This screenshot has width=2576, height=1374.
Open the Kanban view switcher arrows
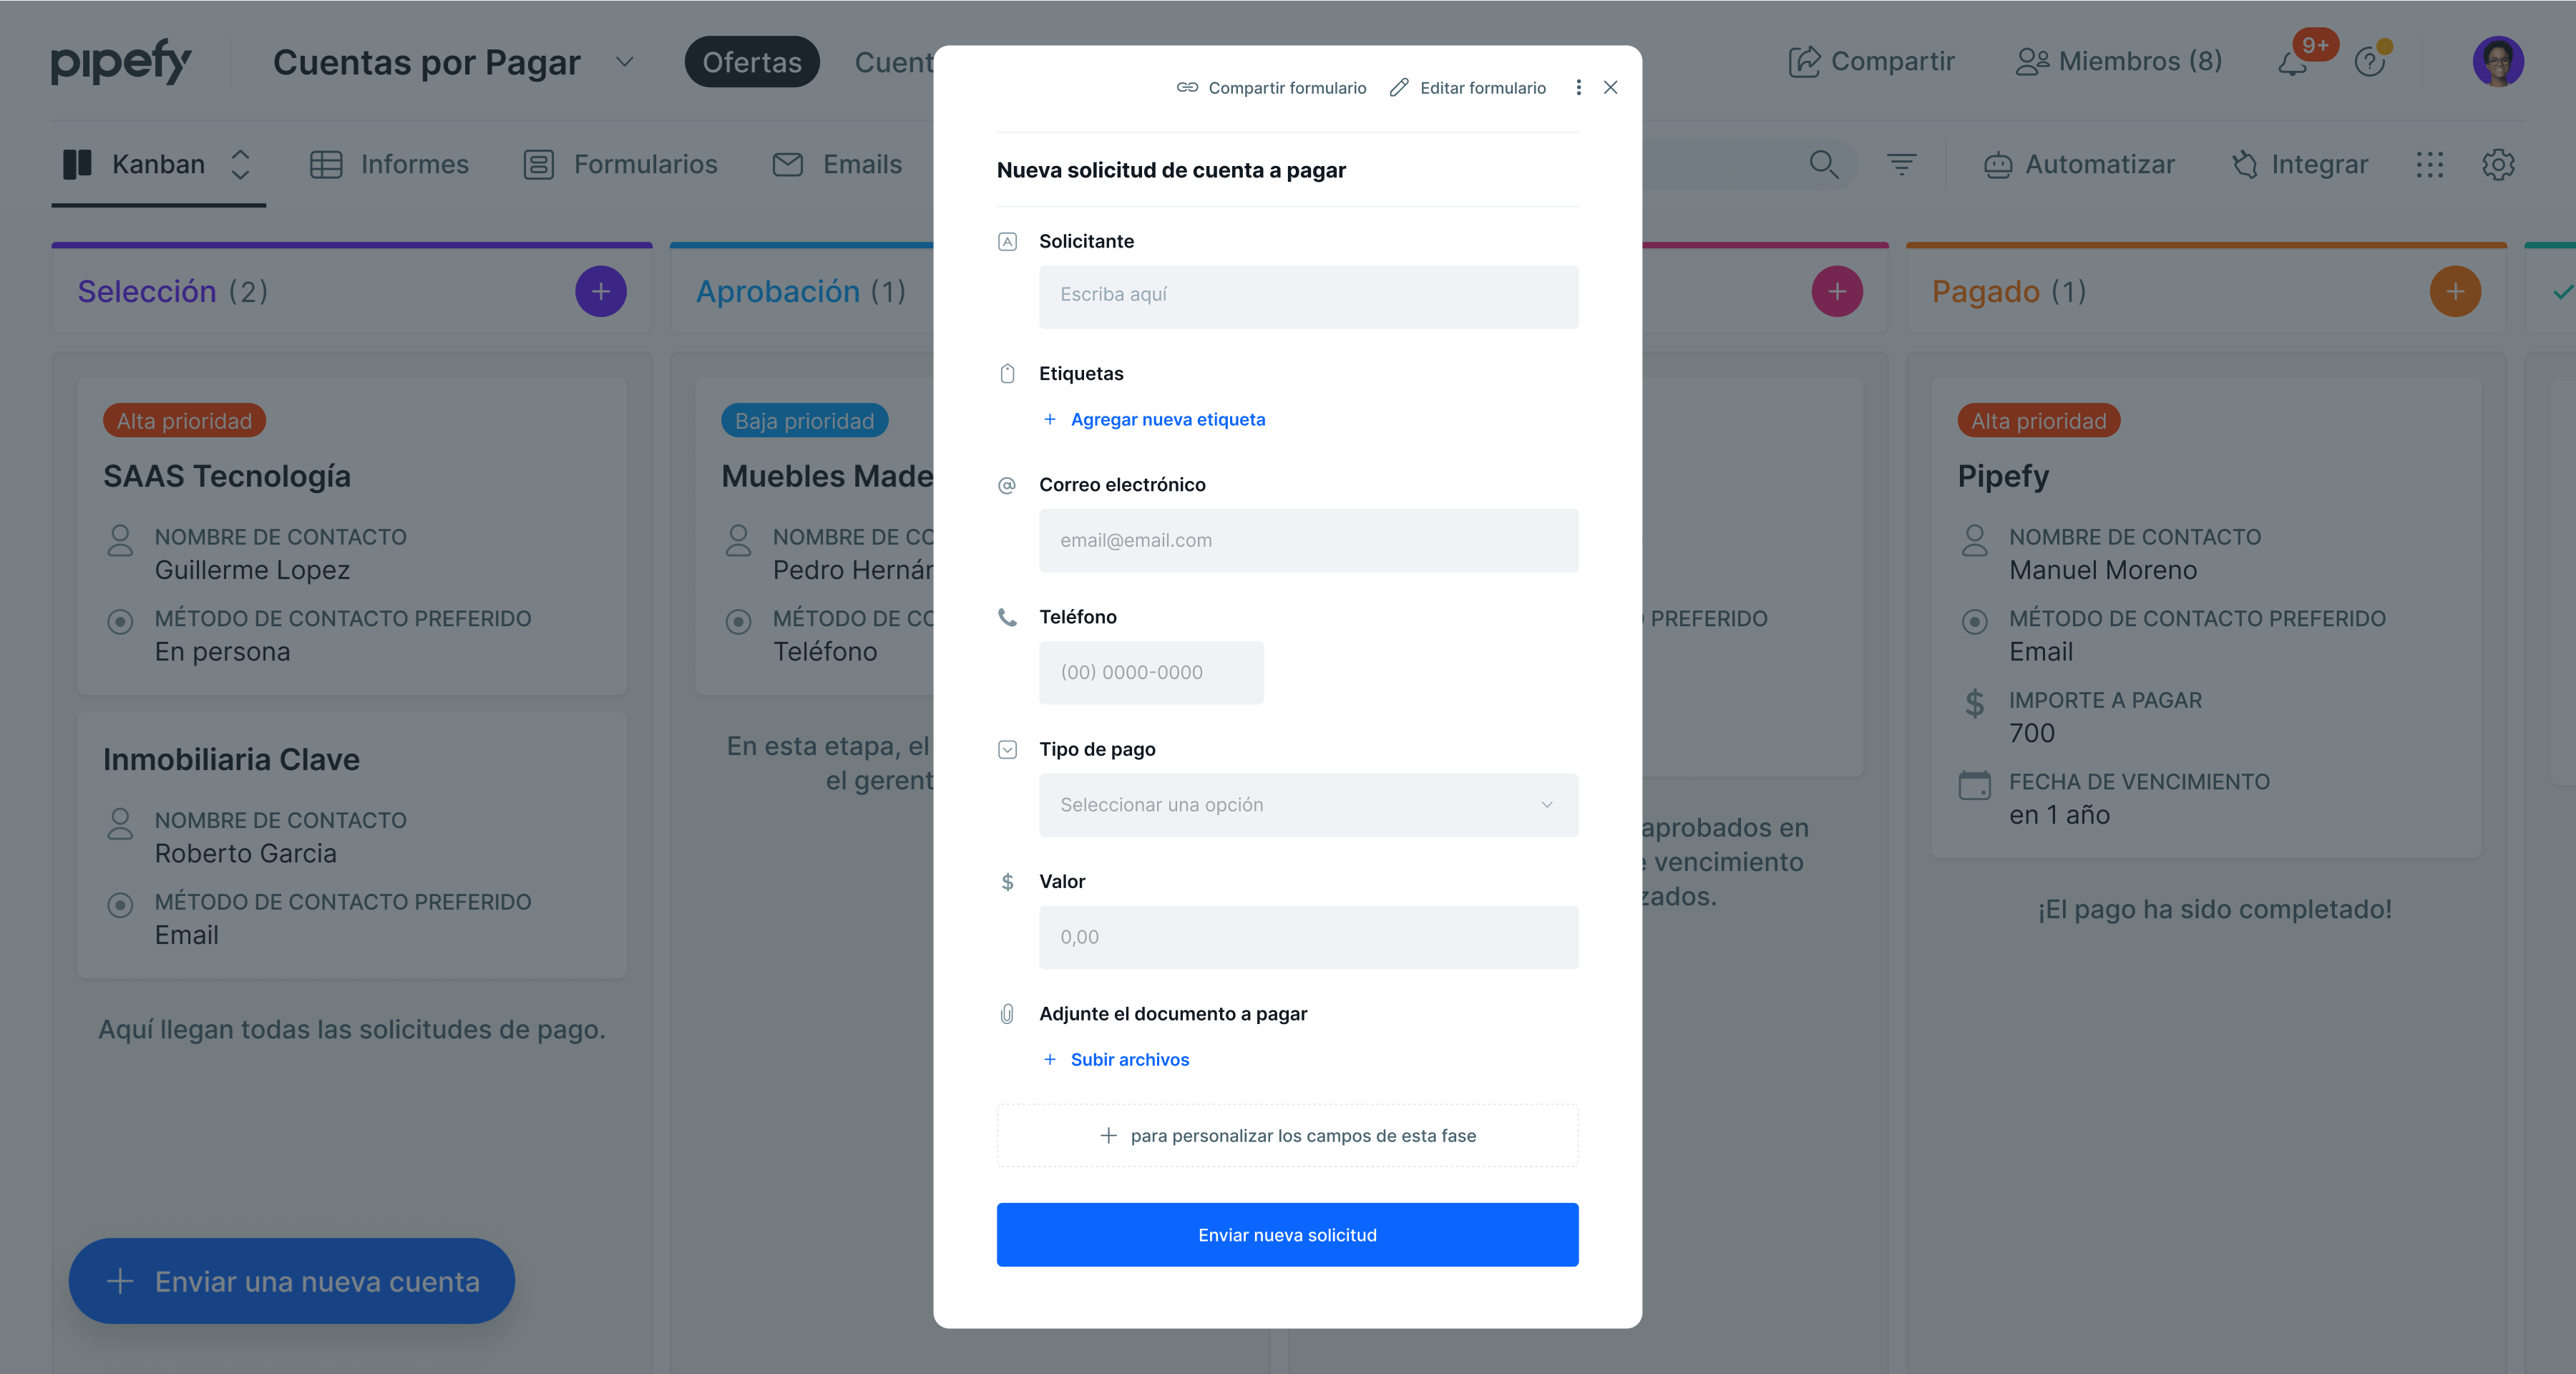tap(240, 165)
